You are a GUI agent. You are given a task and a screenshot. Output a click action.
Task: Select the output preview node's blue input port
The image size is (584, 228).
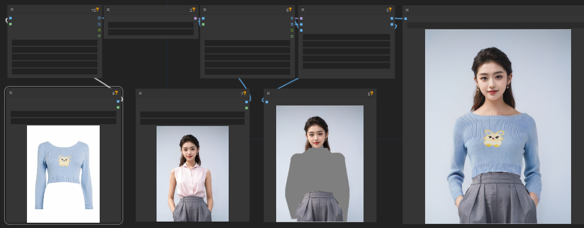(x=406, y=19)
